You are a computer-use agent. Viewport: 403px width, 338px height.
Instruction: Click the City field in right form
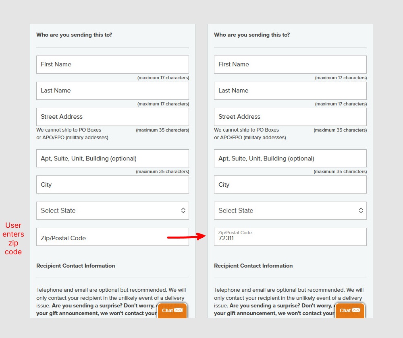[x=290, y=185]
